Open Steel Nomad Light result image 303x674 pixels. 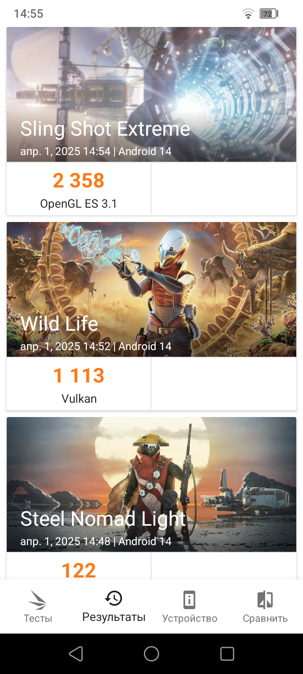tap(151, 484)
